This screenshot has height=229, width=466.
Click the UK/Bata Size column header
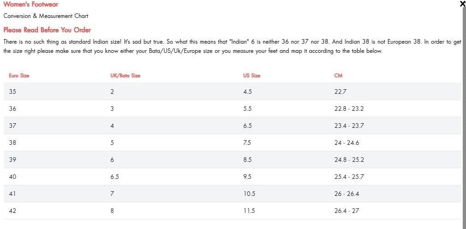pos(122,75)
